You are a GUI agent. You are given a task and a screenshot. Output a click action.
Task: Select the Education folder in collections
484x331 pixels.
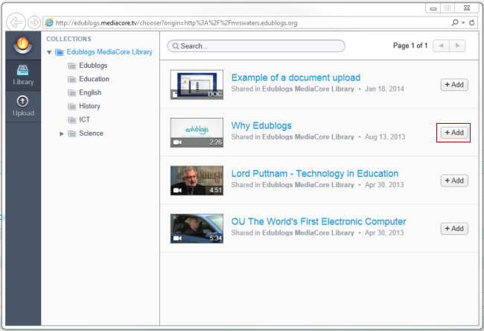coord(94,79)
